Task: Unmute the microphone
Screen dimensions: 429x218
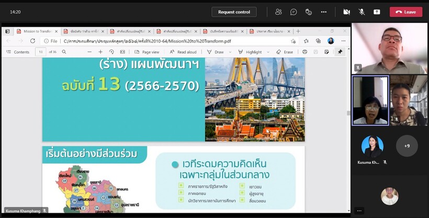Action: pyautogui.click(x=362, y=12)
